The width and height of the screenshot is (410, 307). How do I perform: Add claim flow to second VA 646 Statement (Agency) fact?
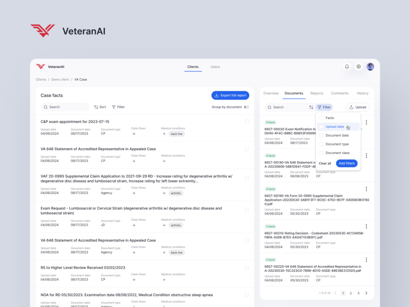coord(134,253)
